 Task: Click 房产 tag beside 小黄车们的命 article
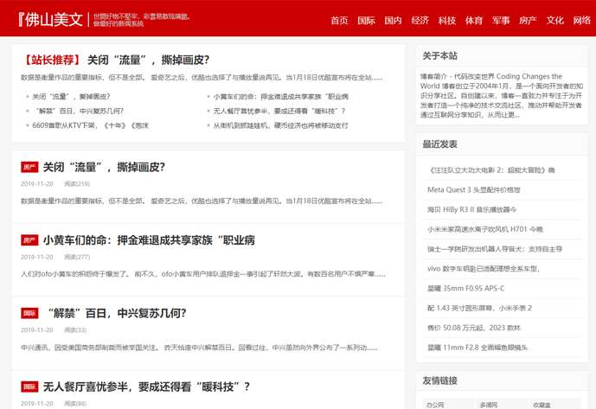click(30, 240)
